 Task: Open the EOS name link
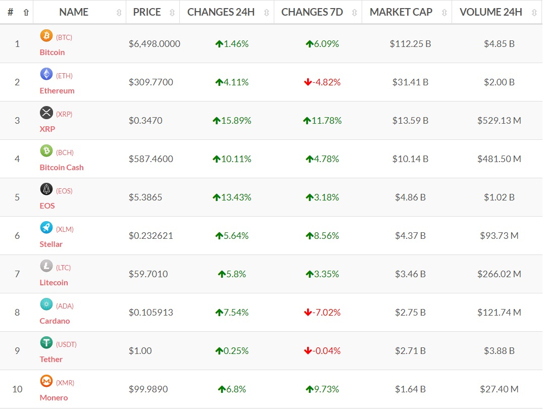47,206
